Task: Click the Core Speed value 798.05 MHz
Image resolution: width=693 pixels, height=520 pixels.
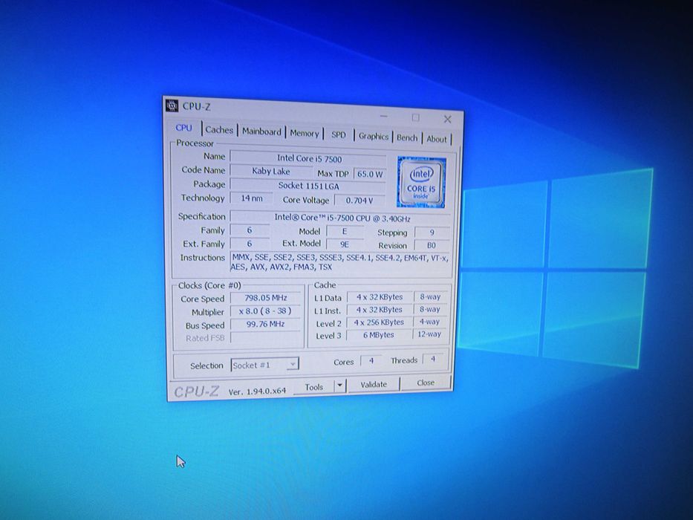Action: (266, 298)
